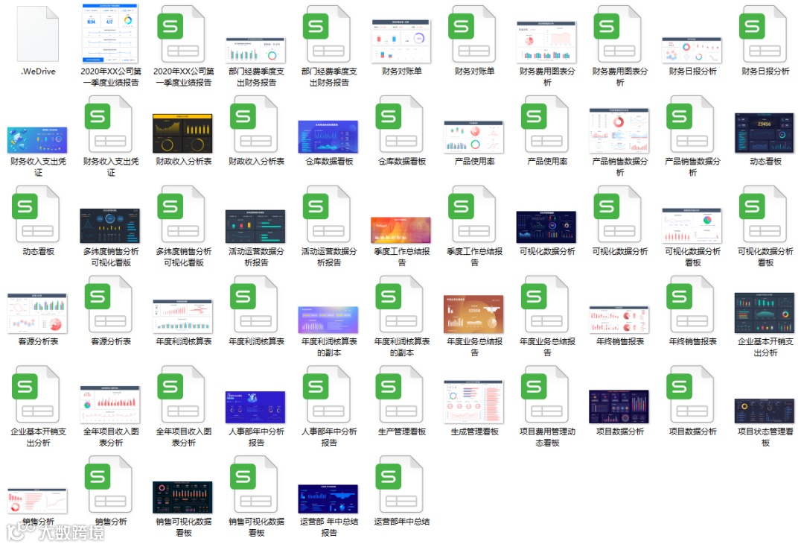
Task: Select the 多纬度销售分析可视化看版 spreadsheet icon
Action: pyautogui.click(x=183, y=215)
